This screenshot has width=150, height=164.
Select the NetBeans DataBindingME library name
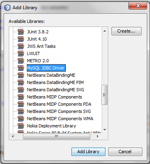coord(51,75)
